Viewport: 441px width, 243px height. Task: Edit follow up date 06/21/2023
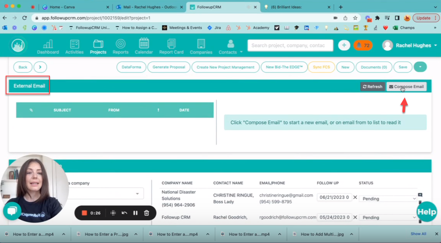(x=334, y=197)
